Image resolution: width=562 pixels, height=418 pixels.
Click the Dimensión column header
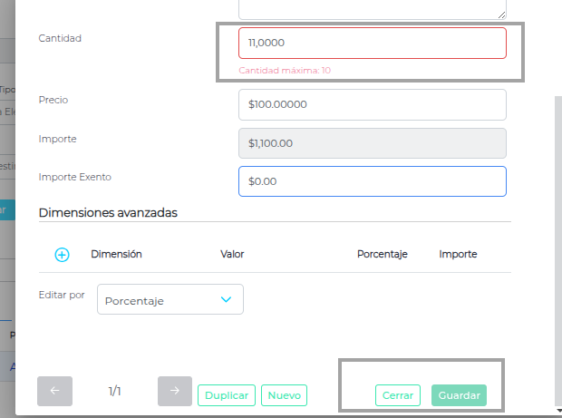click(116, 255)
